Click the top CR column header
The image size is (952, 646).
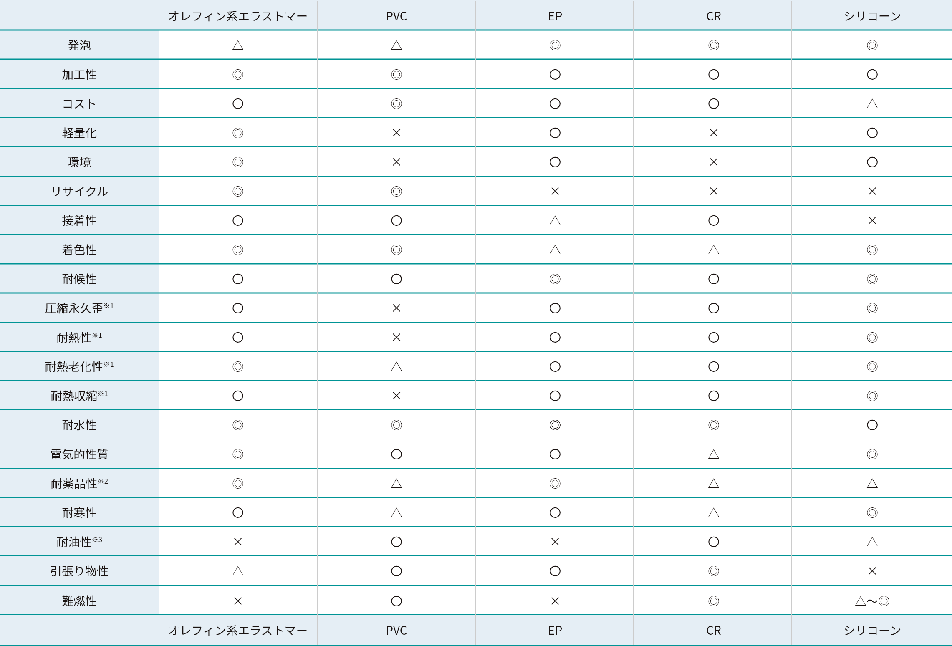point(714,16)
